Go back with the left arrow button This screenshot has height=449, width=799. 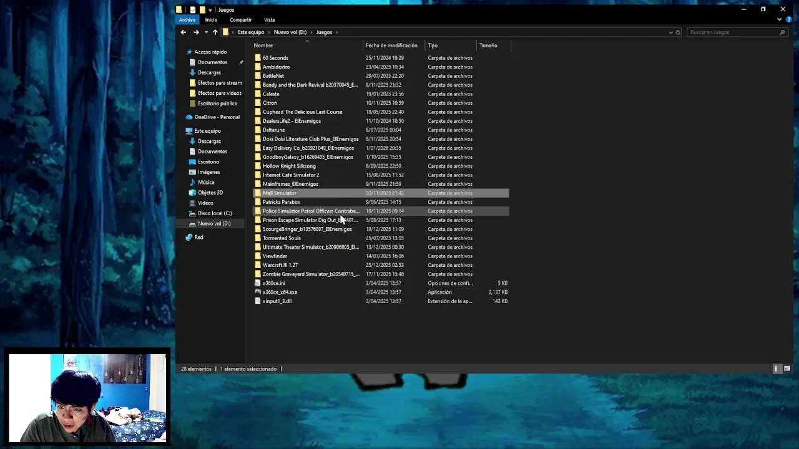click(184, 32)
